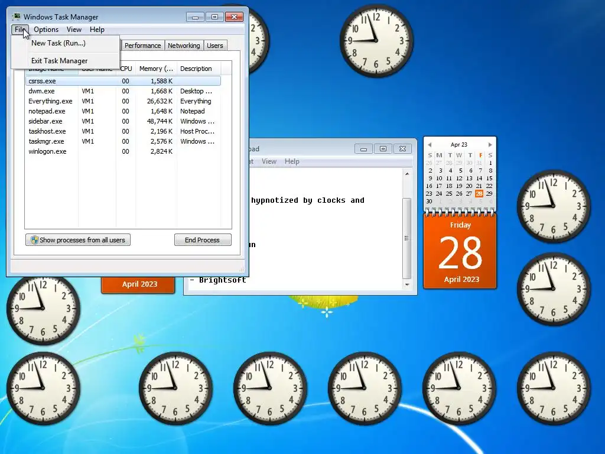Switch to the Performance tab
The width and height of the screenshot is (605, 454).
click(x=142, y=46)
